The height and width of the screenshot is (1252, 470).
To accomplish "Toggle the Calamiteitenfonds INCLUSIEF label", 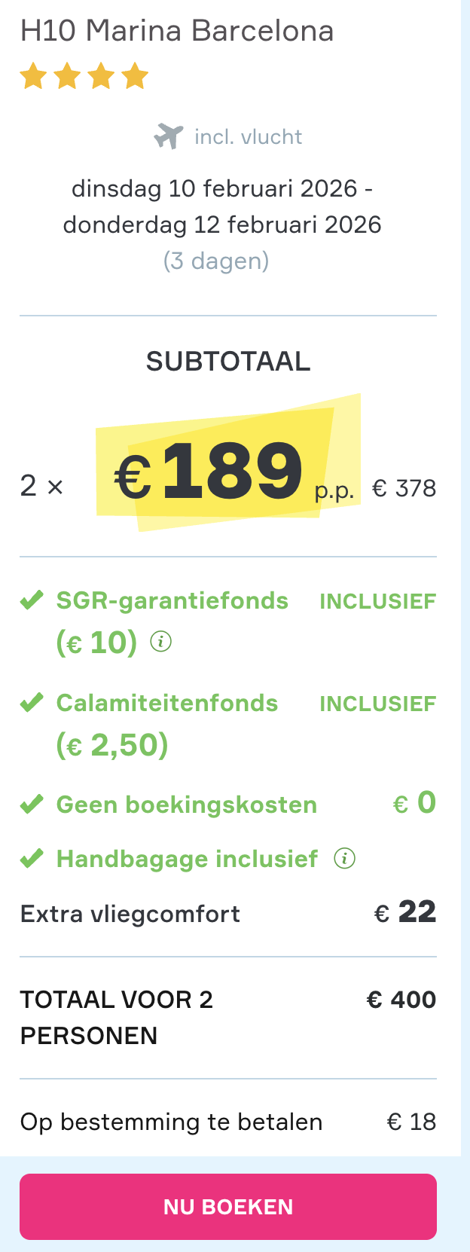I will 378,702.
